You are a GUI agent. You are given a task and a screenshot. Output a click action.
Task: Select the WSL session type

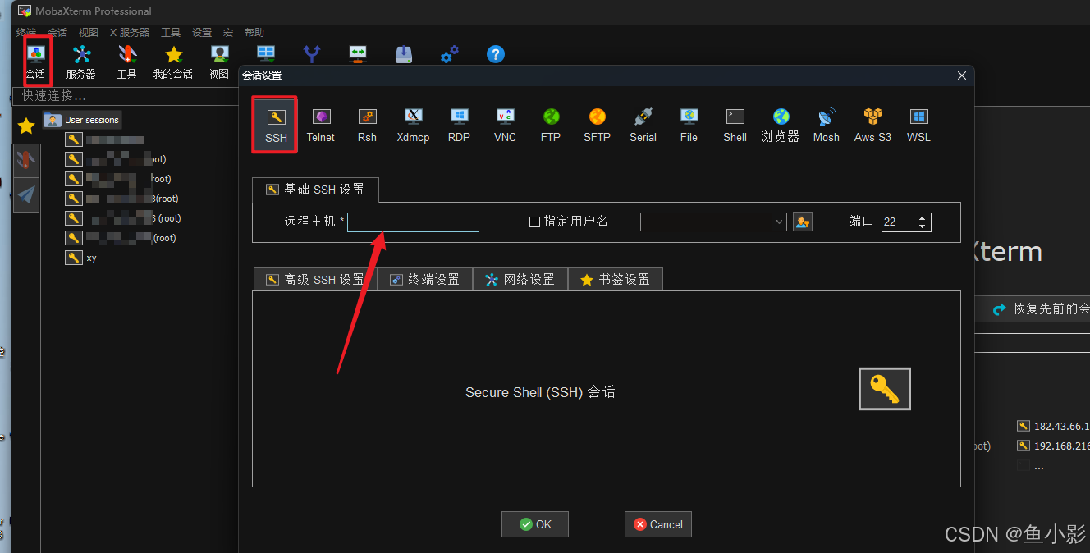918,125
